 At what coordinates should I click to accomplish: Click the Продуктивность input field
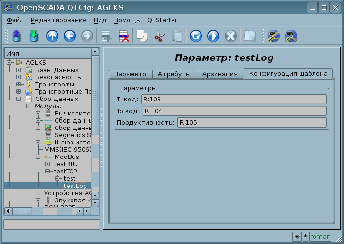[251, 123]
